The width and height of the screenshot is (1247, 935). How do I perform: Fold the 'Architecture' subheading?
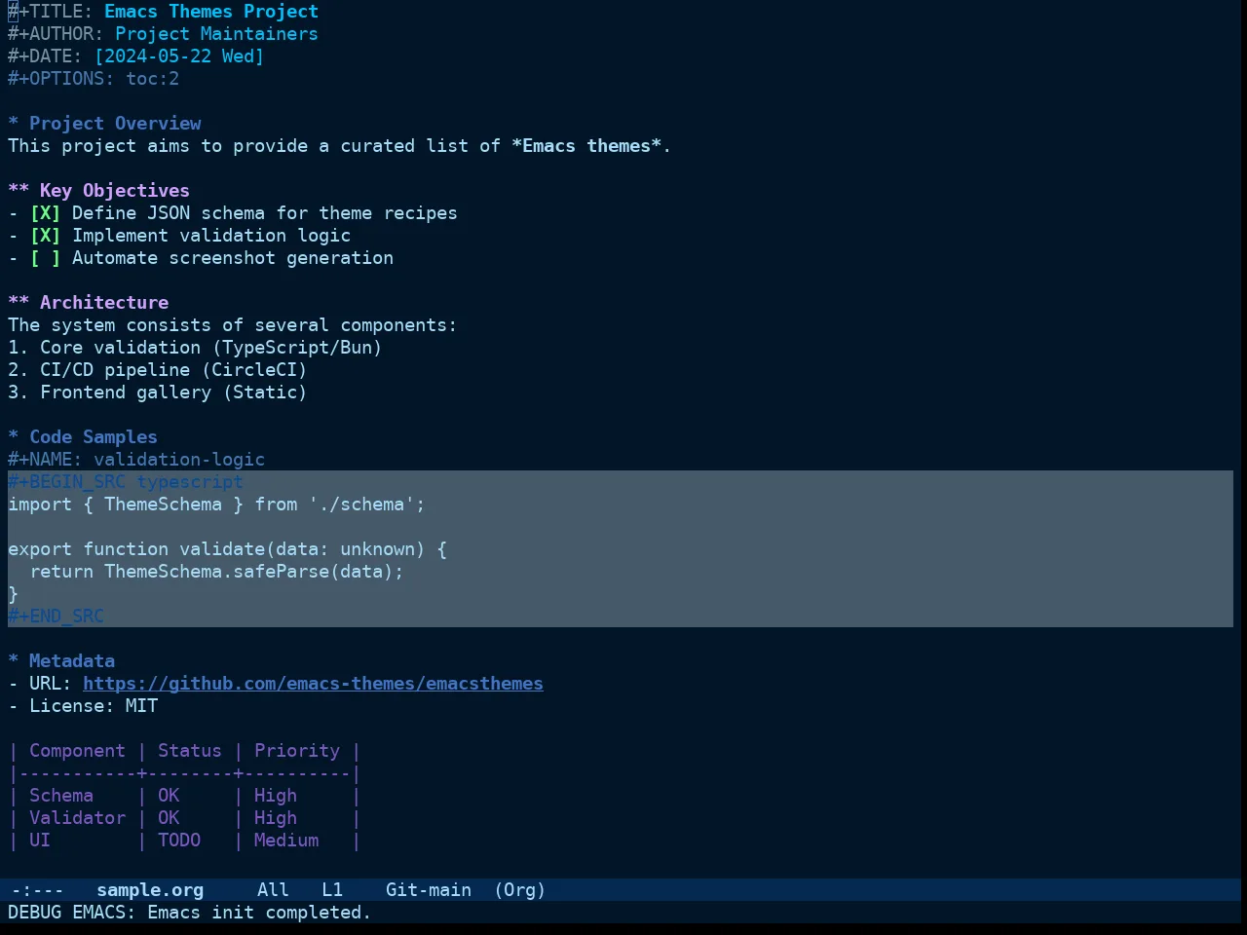[88, 303]
